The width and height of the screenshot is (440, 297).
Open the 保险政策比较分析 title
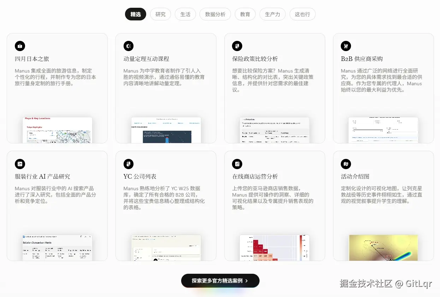click(x=255, y=59)
